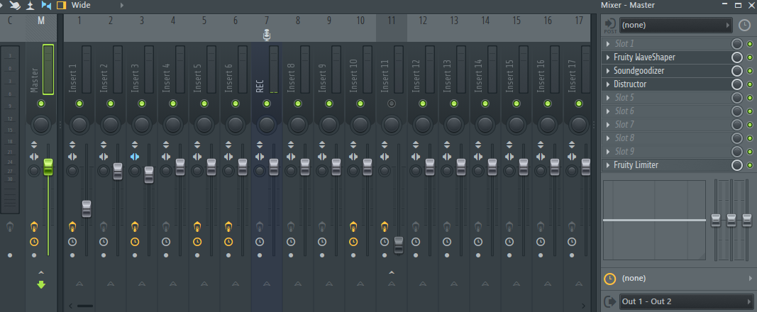The width and height of the screenshot is (757, 312).
Task: Click gray latency clock on Insert 4
Action: (165, 242)
